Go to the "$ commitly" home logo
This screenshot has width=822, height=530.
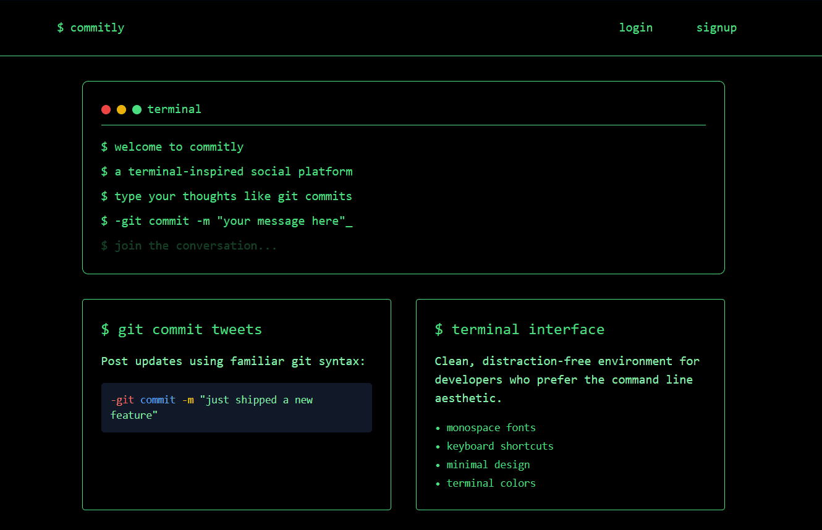(91, 28)
